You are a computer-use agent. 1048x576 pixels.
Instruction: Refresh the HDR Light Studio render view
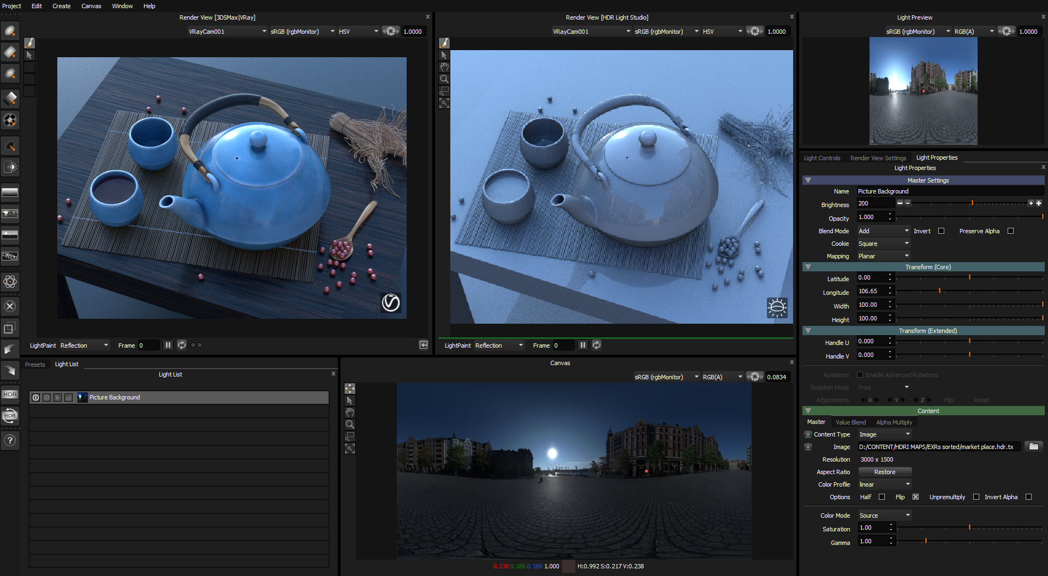pos(597,345)
